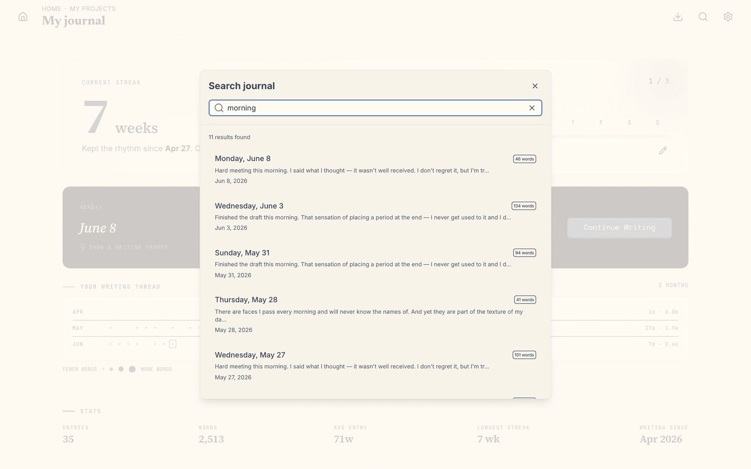
Task: Click the '71w' avg entry stat
Action: point(344,439)
